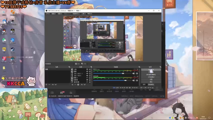Open the 视图(V) menu in OBS

coord(60,14)
